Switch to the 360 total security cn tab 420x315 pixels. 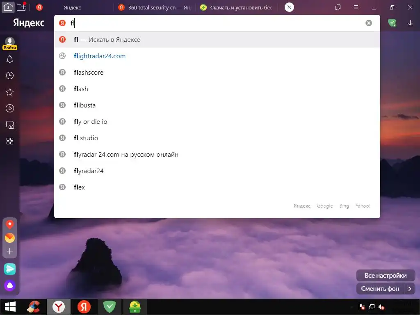pyautogui.click(x=155, y=7)
